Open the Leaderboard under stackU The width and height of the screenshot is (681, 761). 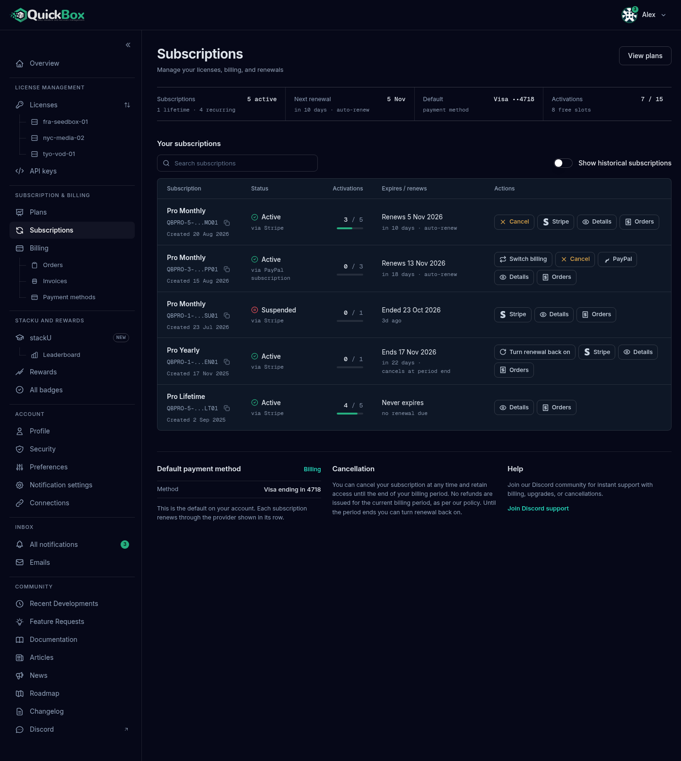coord(80,355)
